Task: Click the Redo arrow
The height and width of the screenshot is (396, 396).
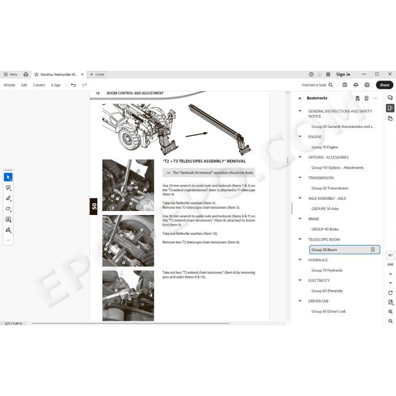Action: [84, 85]
